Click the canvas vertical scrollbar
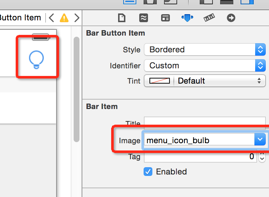The width and height of the screenshot is (269, 197). [77, 89]
